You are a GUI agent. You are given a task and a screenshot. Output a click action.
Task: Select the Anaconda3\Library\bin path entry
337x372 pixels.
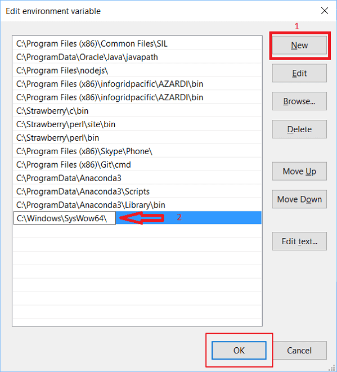click(137, 205)
